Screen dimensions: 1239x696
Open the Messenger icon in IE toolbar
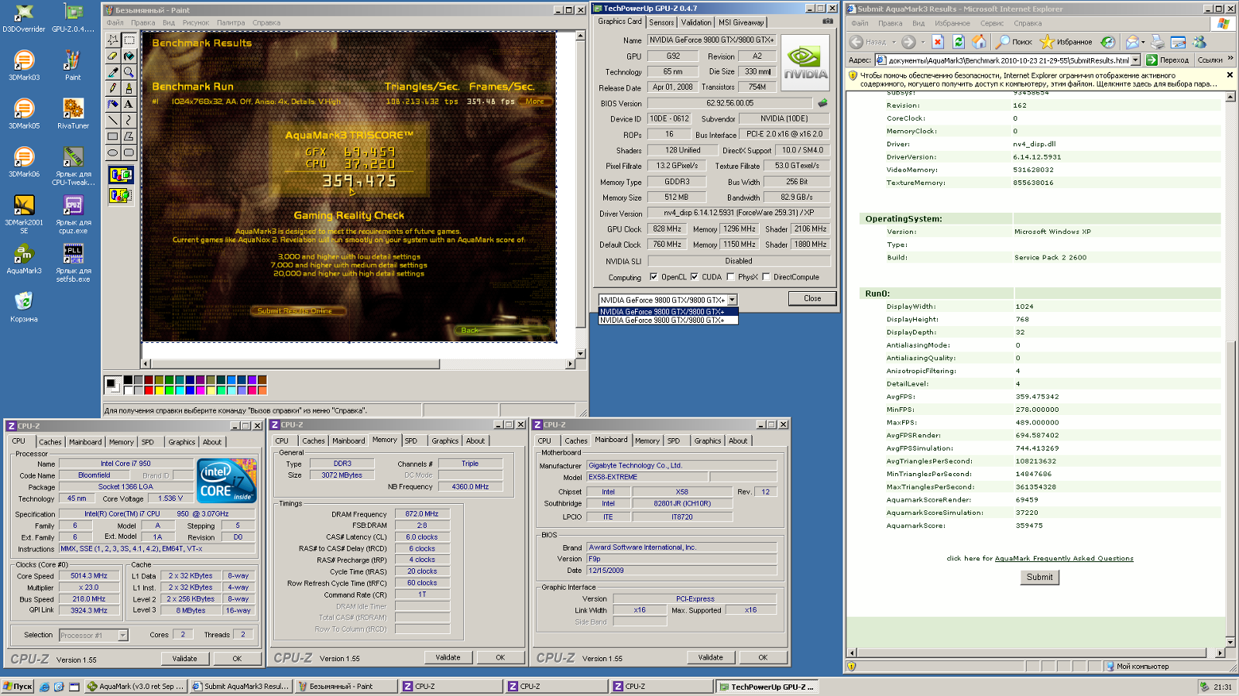point(1200,42)
